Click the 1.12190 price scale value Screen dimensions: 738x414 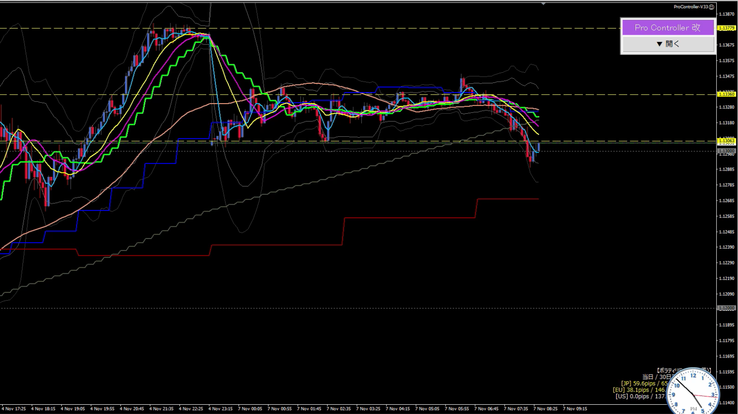click(x=727, y=279)
